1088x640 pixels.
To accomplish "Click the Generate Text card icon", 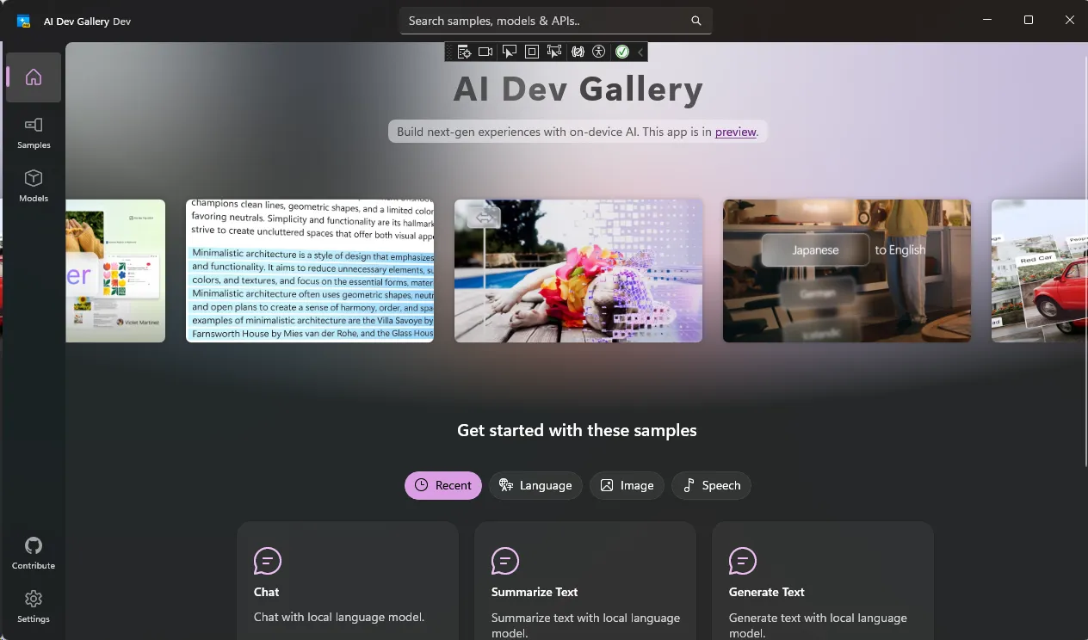I will 743,561.
